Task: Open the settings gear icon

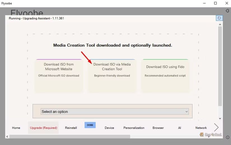Action: click(227, 11)
